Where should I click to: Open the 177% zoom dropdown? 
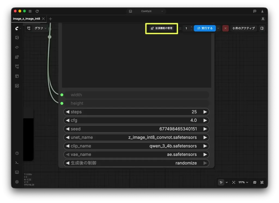pos(243,182)
